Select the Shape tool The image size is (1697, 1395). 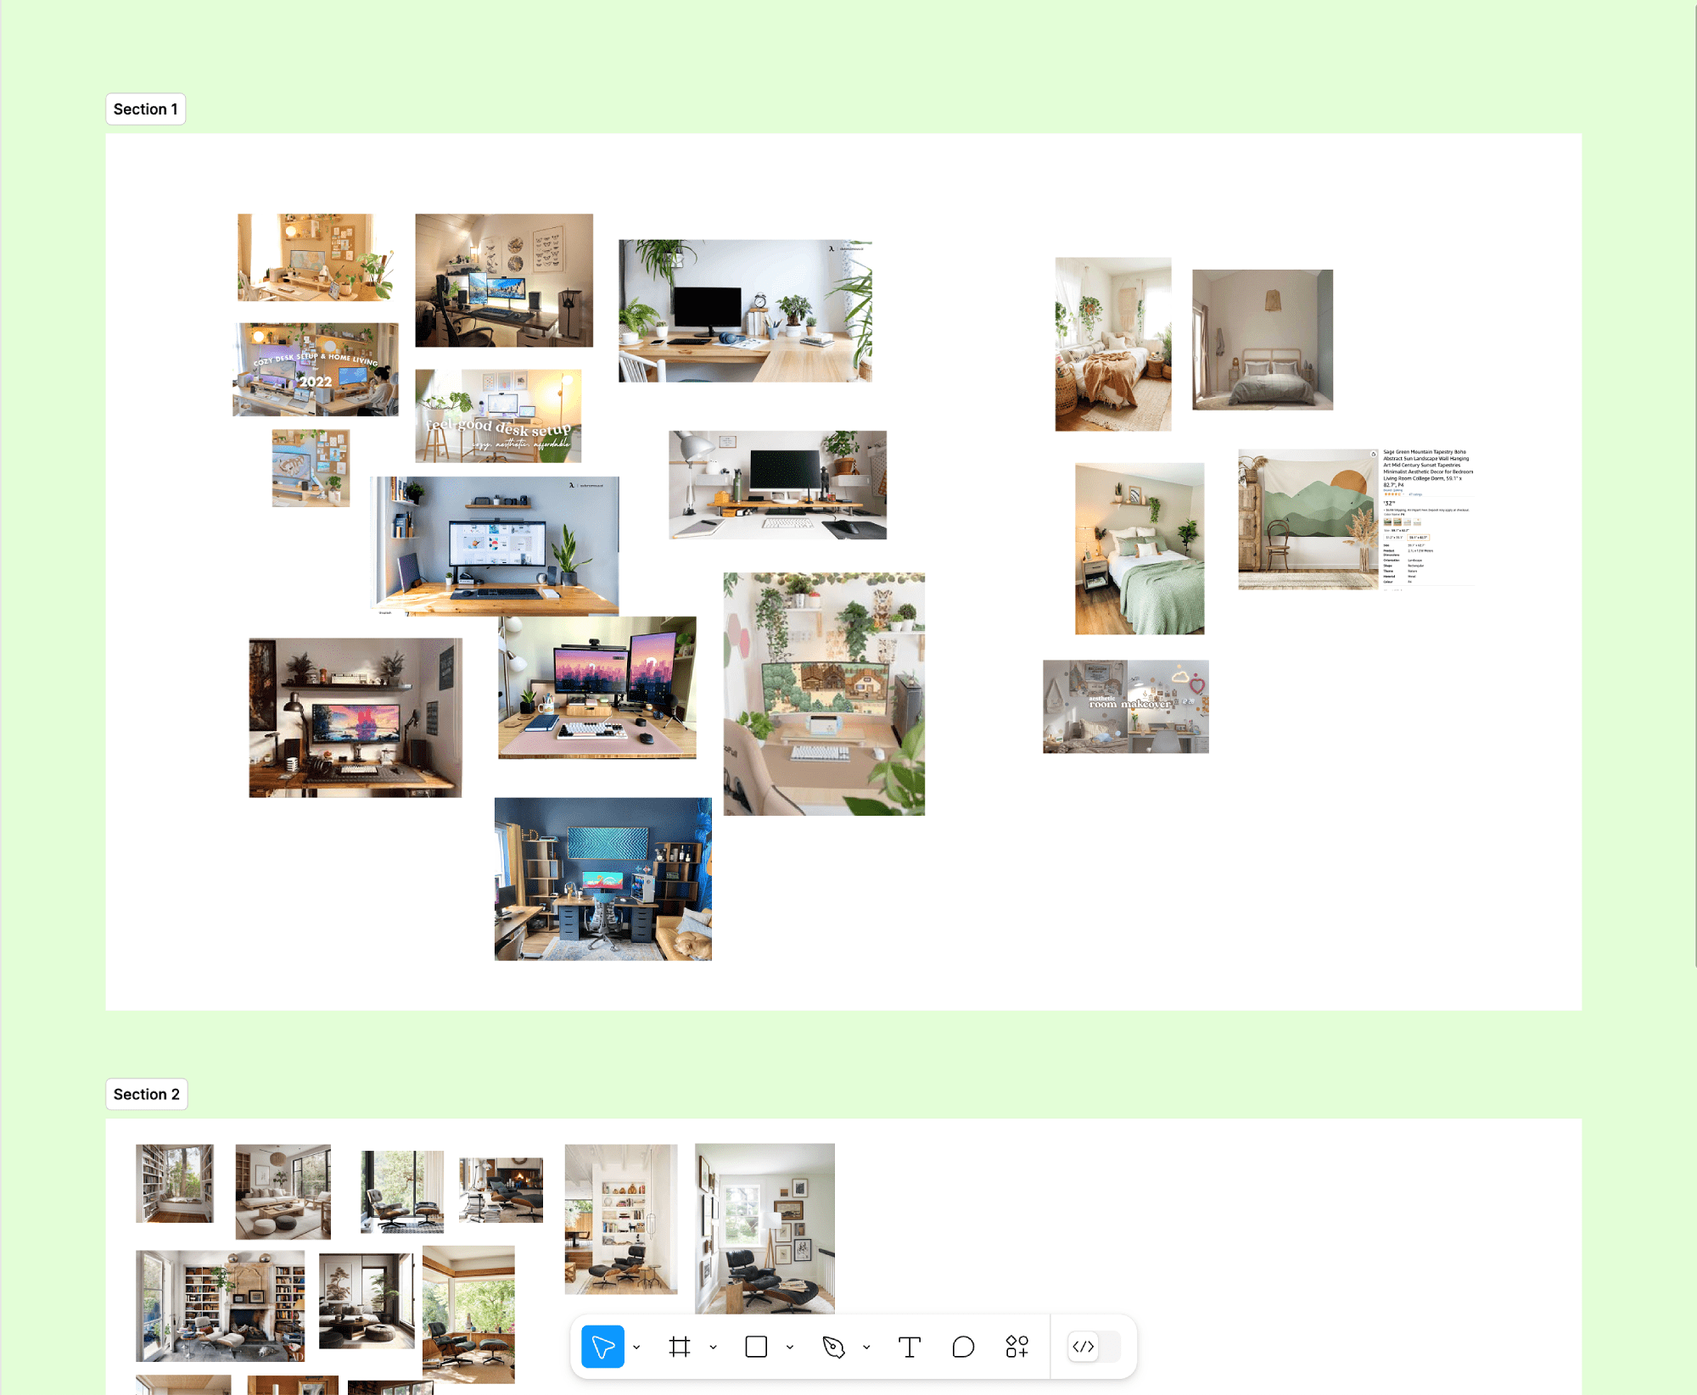(755, 1347)
